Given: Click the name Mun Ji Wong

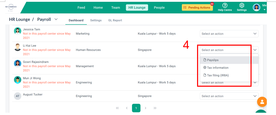Looking at the screenshot, I should coord(32,78).
